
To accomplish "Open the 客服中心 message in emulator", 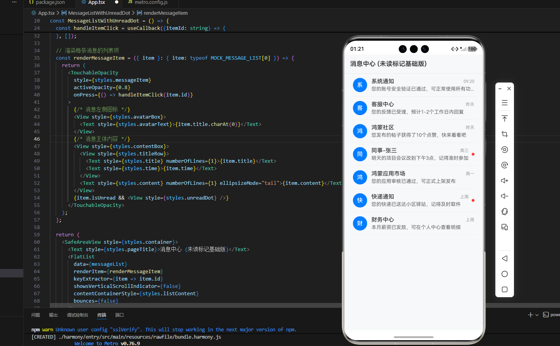I will [x=413, y=108].
